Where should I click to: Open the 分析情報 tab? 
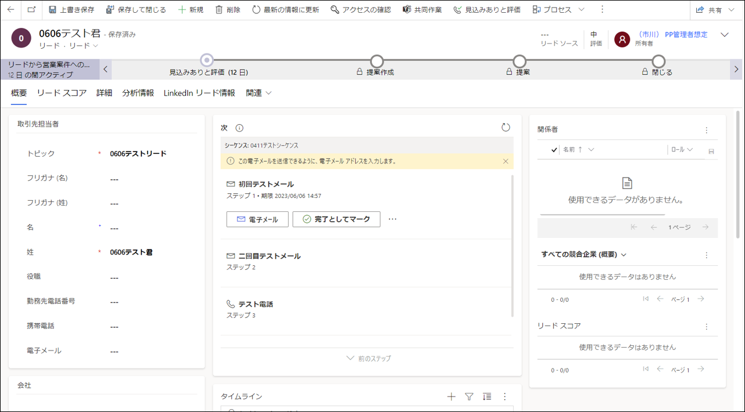(138, 93)
